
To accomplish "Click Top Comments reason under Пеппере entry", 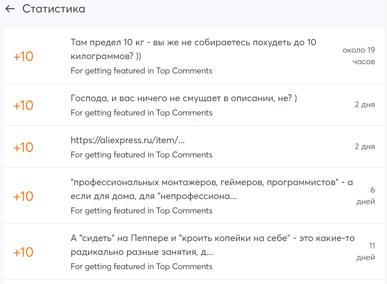I will (142, 266).
